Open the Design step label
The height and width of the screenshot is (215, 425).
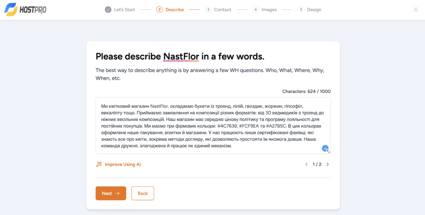pos(314,10)
